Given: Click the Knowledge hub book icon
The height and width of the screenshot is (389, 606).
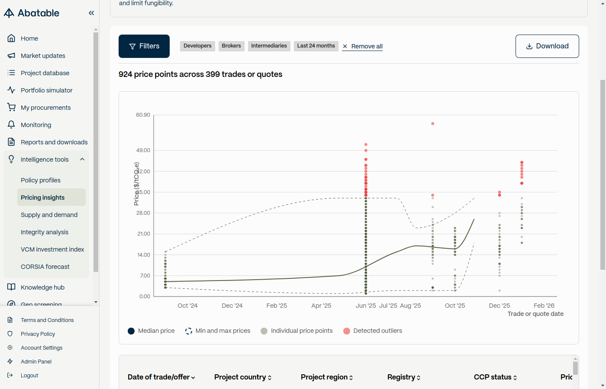Looking at the screenshot, I should pyautogui.click(x=12, y=287).
